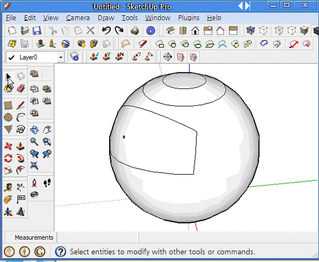Toggle the Look Around eye tool
This screenshot has height=262, width=319.
(34, 195)
